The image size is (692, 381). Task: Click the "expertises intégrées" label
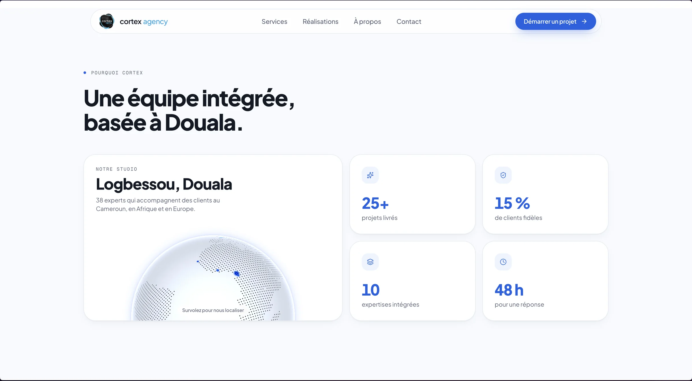(390, 305)
